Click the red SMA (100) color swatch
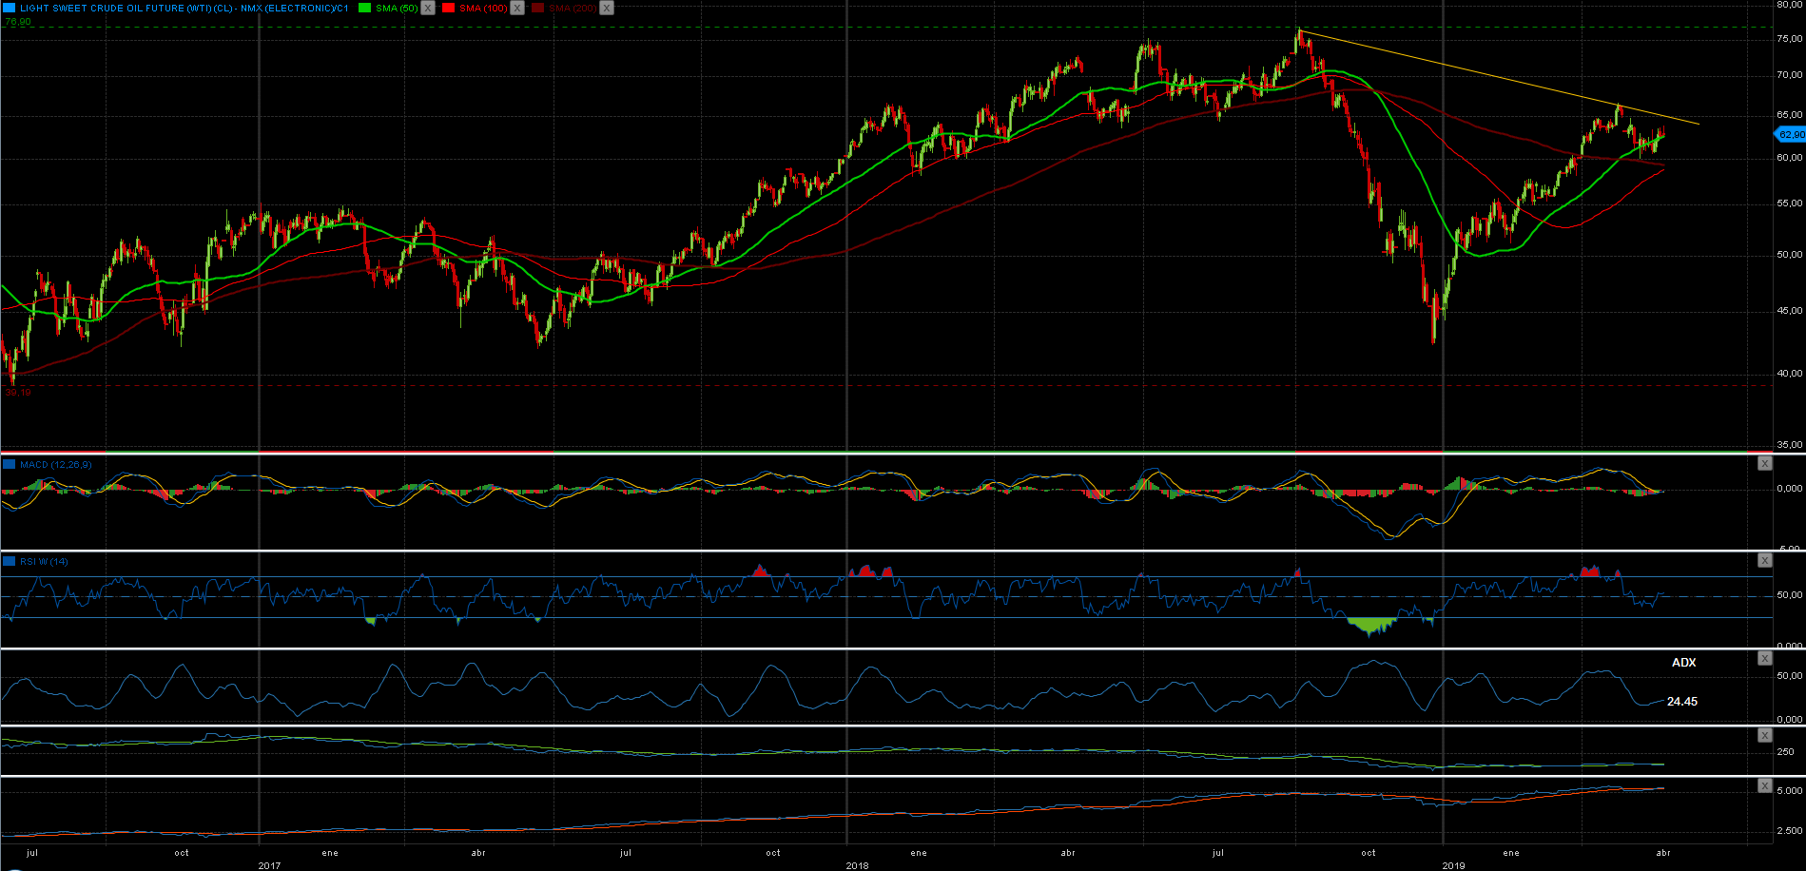Screen dimensions: 1806x871 point(448,8)
